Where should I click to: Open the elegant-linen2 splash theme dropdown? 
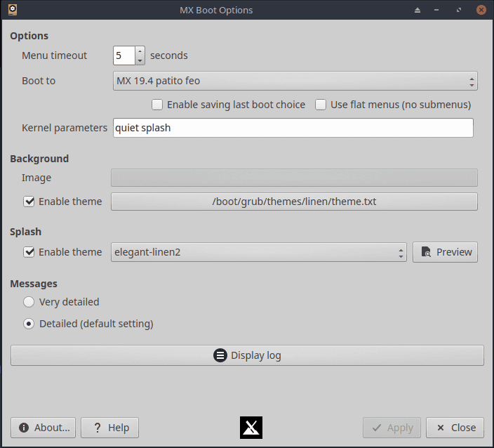coord(259,252)
